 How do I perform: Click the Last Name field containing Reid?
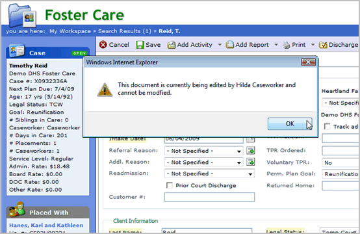[207, 231]
